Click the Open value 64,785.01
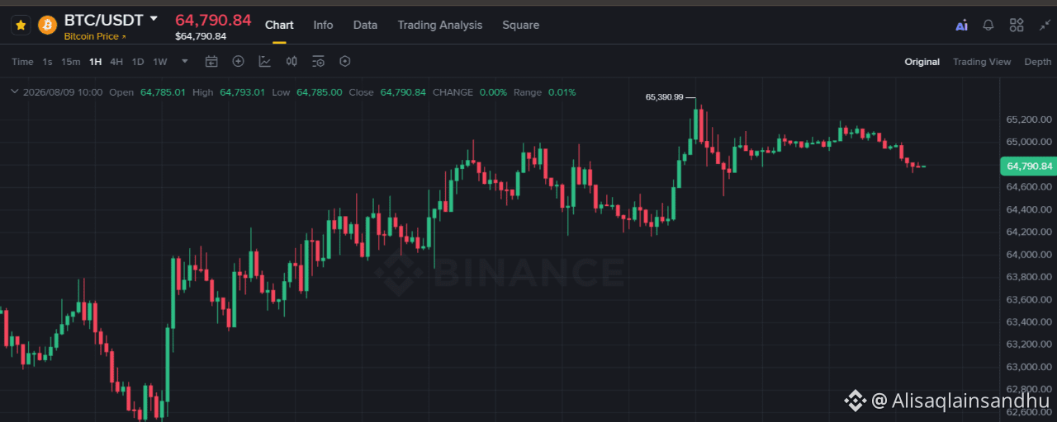The image size is (1057, 422). (163, 92)
